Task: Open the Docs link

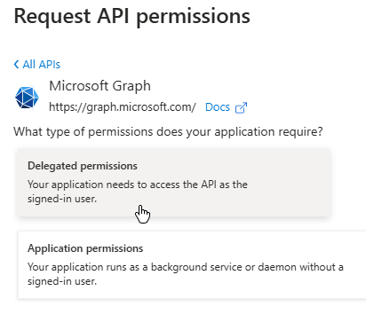Action: point(218,107)
